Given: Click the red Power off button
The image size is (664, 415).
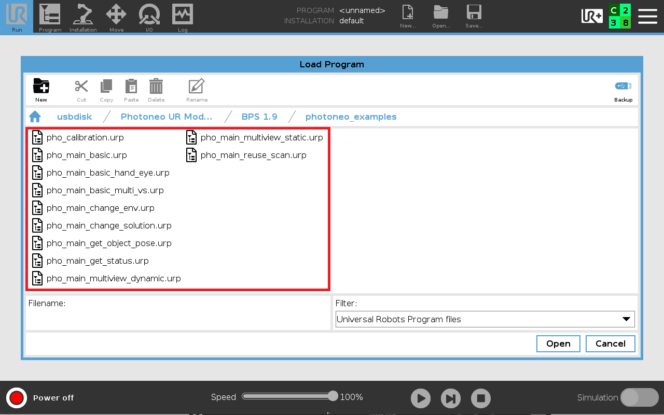Looking at the screenshot, I should 17,398.
